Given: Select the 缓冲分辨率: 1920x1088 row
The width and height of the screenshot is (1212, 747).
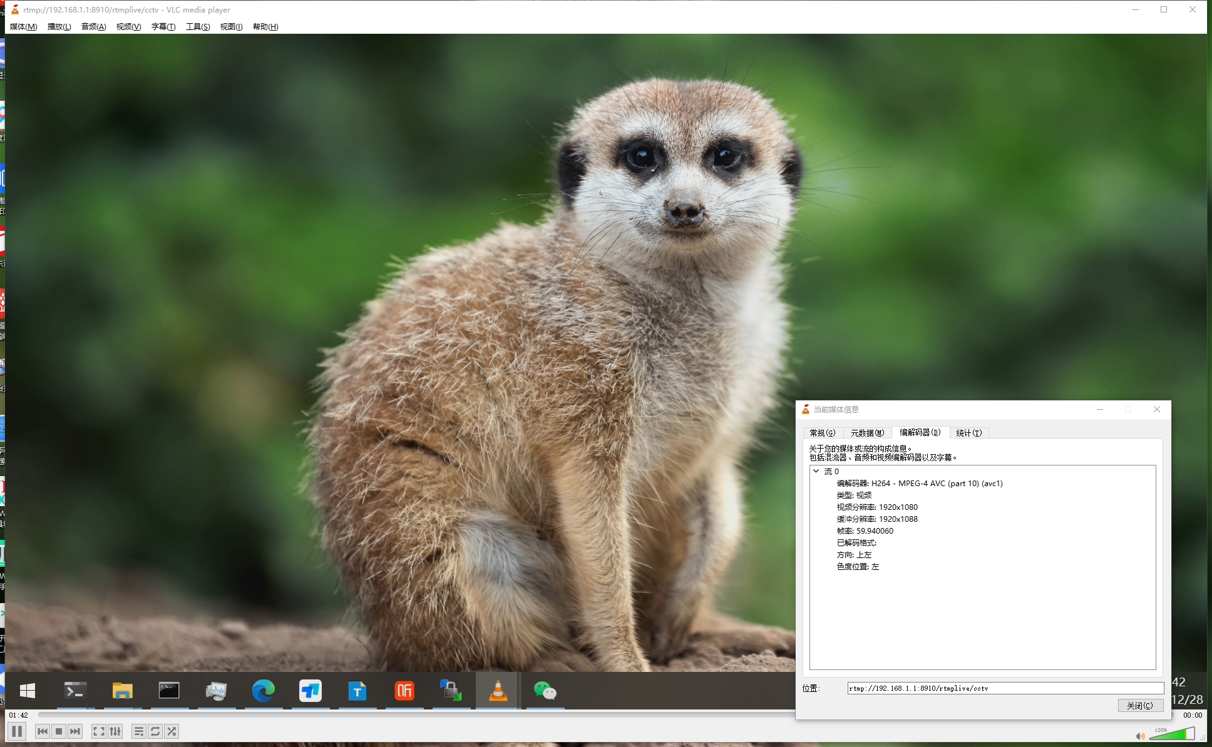Looking at the screenshot, I should coord(877,519).
